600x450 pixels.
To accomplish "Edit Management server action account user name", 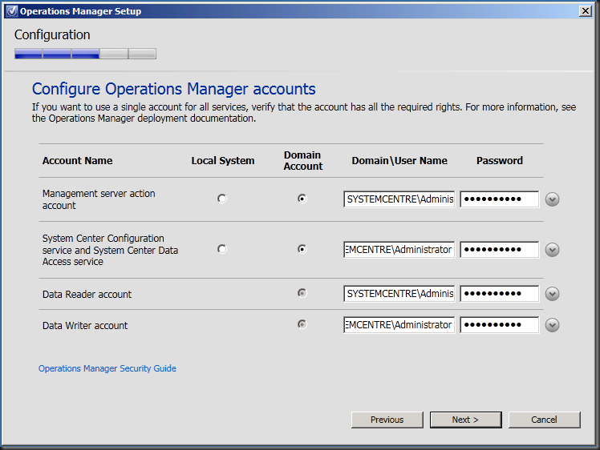I will [399, 199].
